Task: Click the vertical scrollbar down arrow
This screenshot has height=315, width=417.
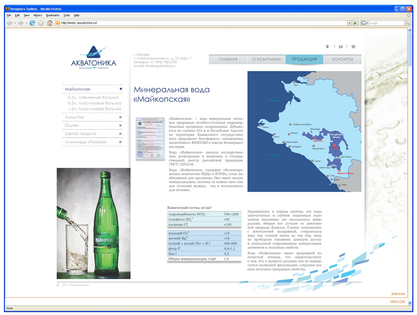Action: coord(410,303)
